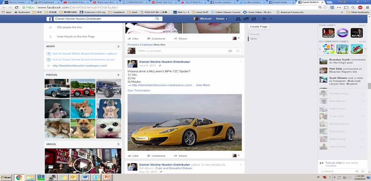Open Skype from the taskbar

pos(96,177)
